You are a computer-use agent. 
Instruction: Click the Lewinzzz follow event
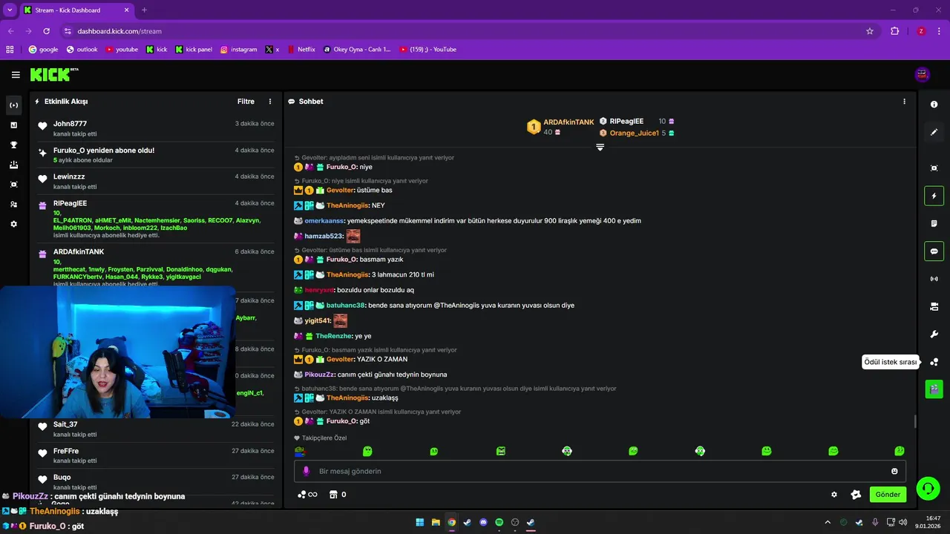(157, 181)
